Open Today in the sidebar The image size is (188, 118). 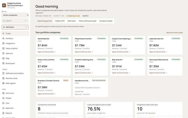(15, 34)
